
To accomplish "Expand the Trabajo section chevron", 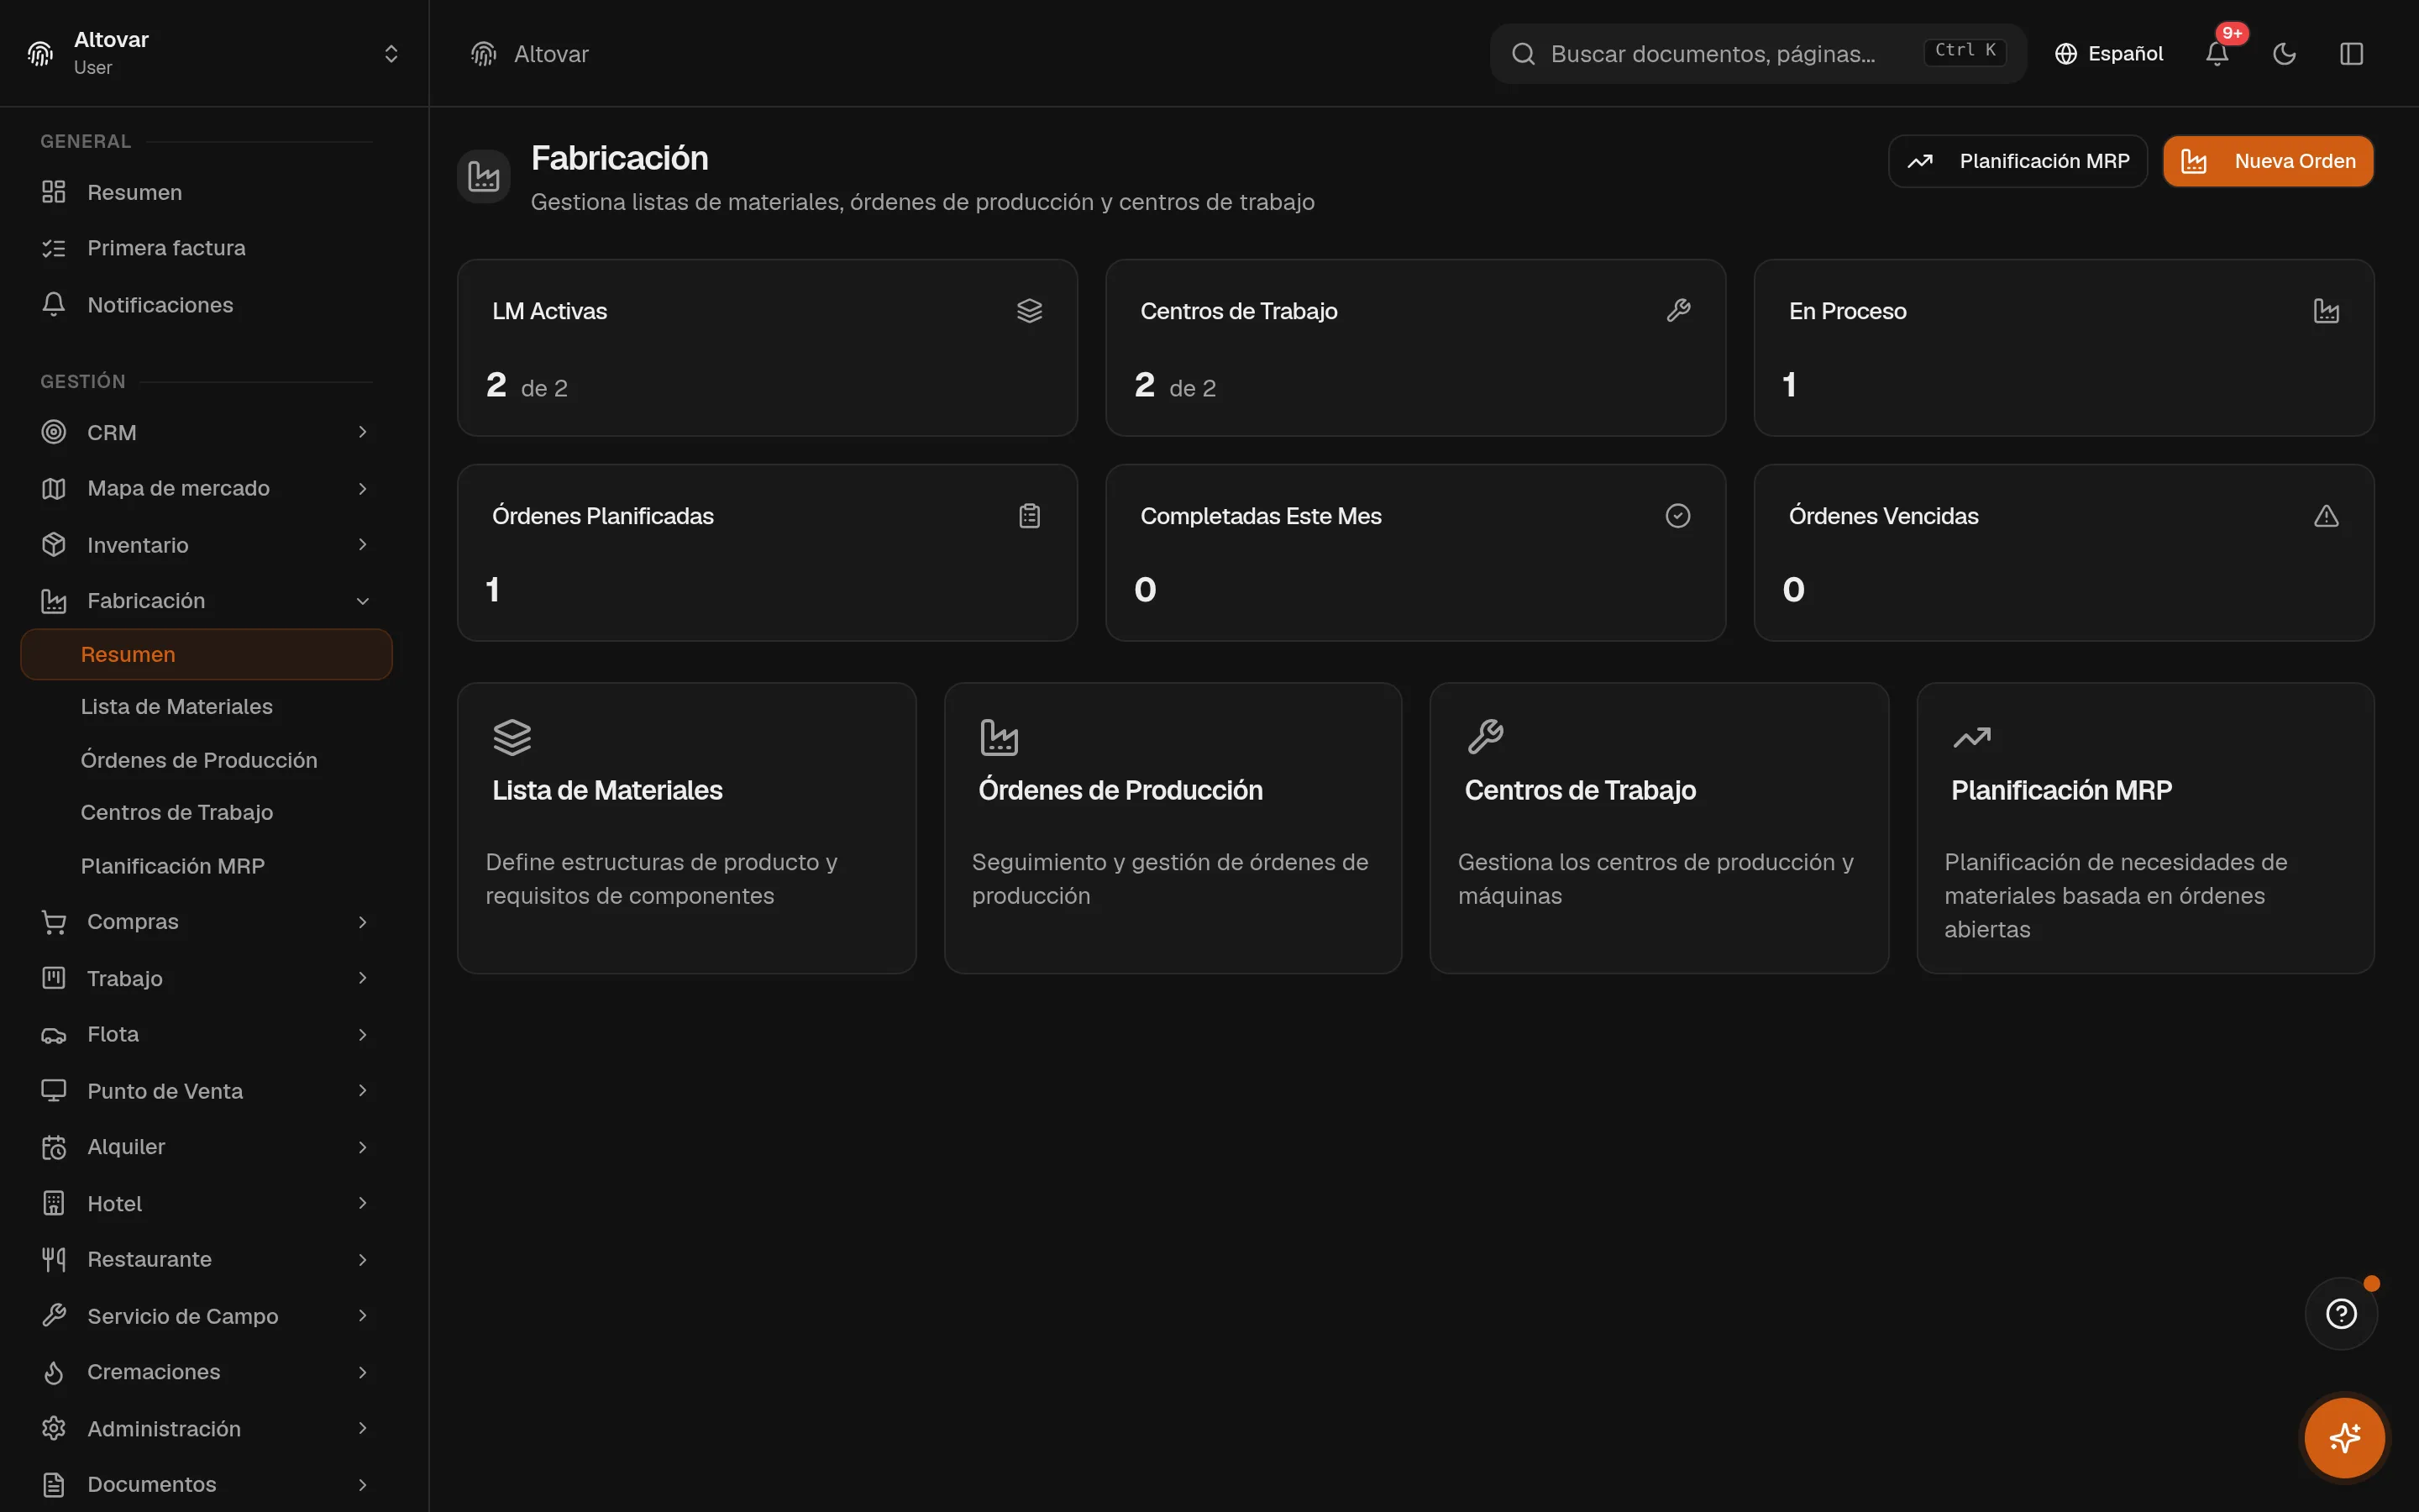I will (x=363, y=978).
